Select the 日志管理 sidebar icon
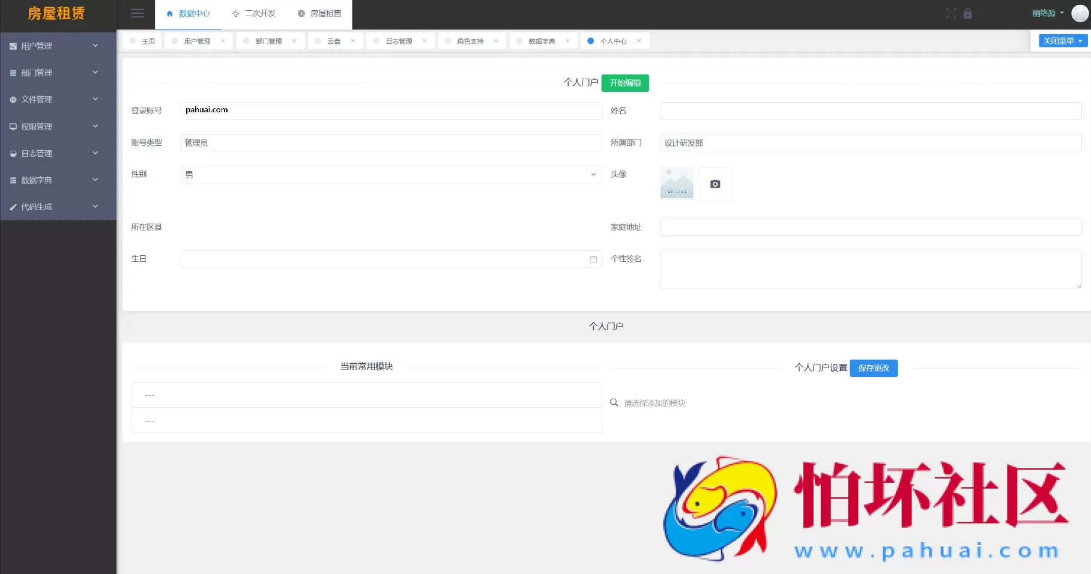1091x574 pixels. pyautogui.click(x=13, y=153)
